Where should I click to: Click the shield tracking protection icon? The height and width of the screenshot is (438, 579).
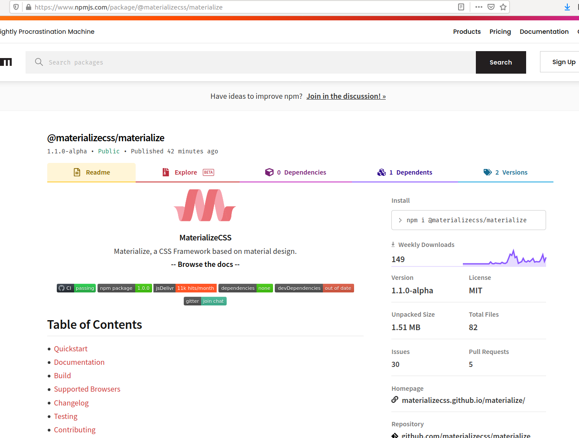16,7
